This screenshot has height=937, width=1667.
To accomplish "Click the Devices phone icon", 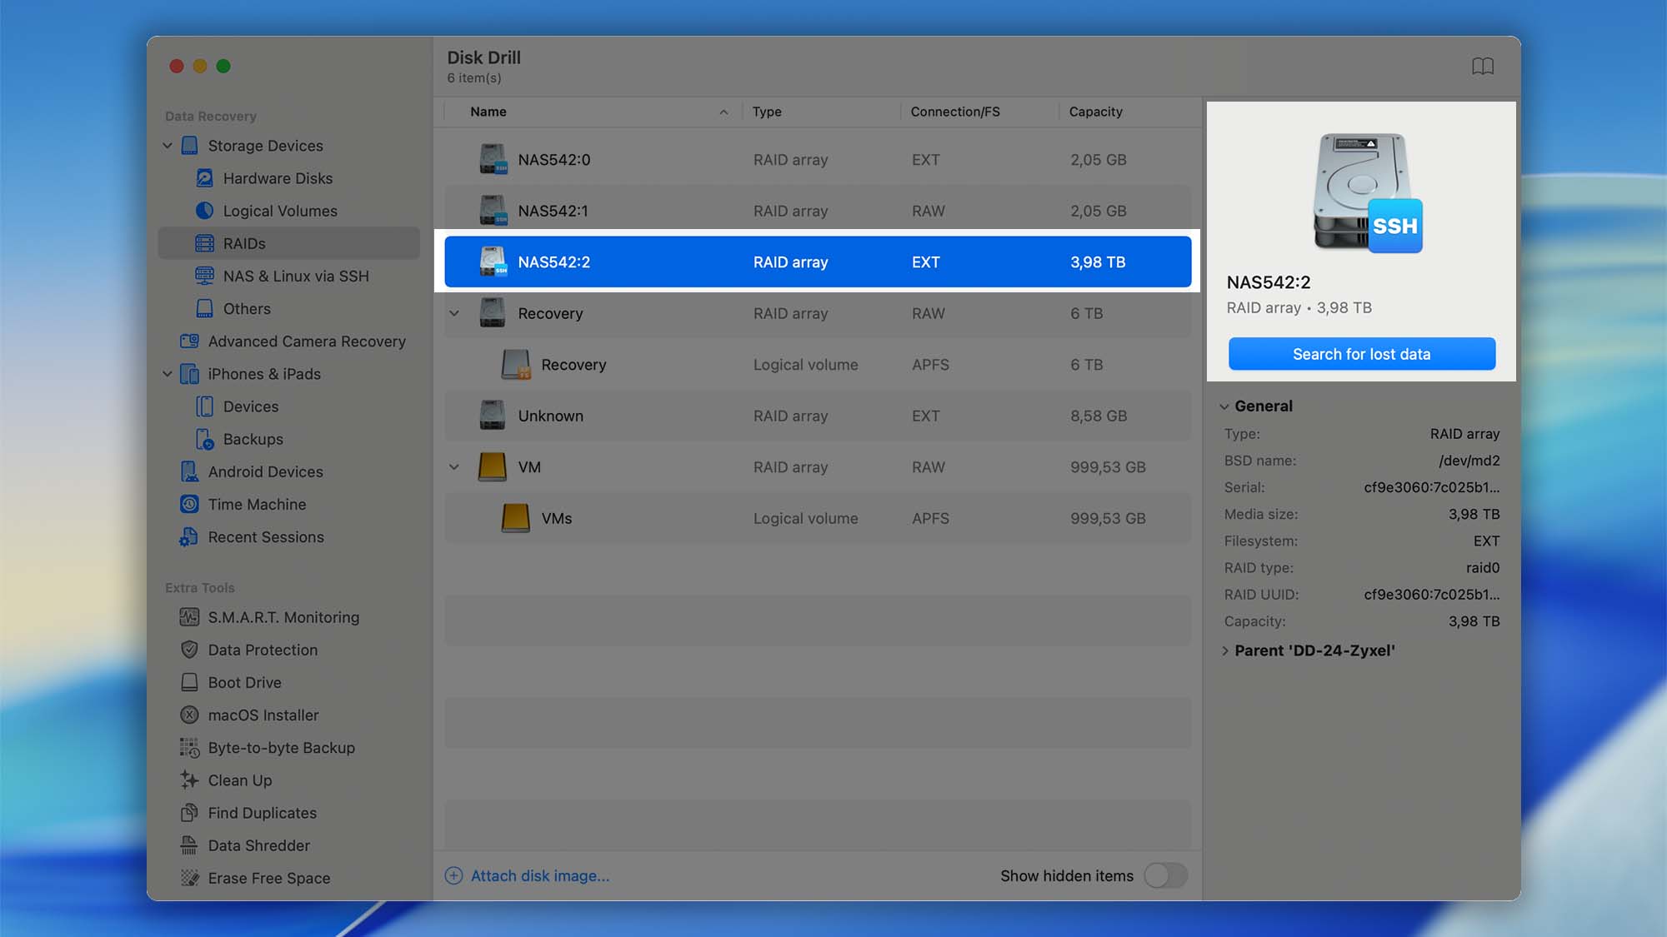I will (x=204, y=406).
